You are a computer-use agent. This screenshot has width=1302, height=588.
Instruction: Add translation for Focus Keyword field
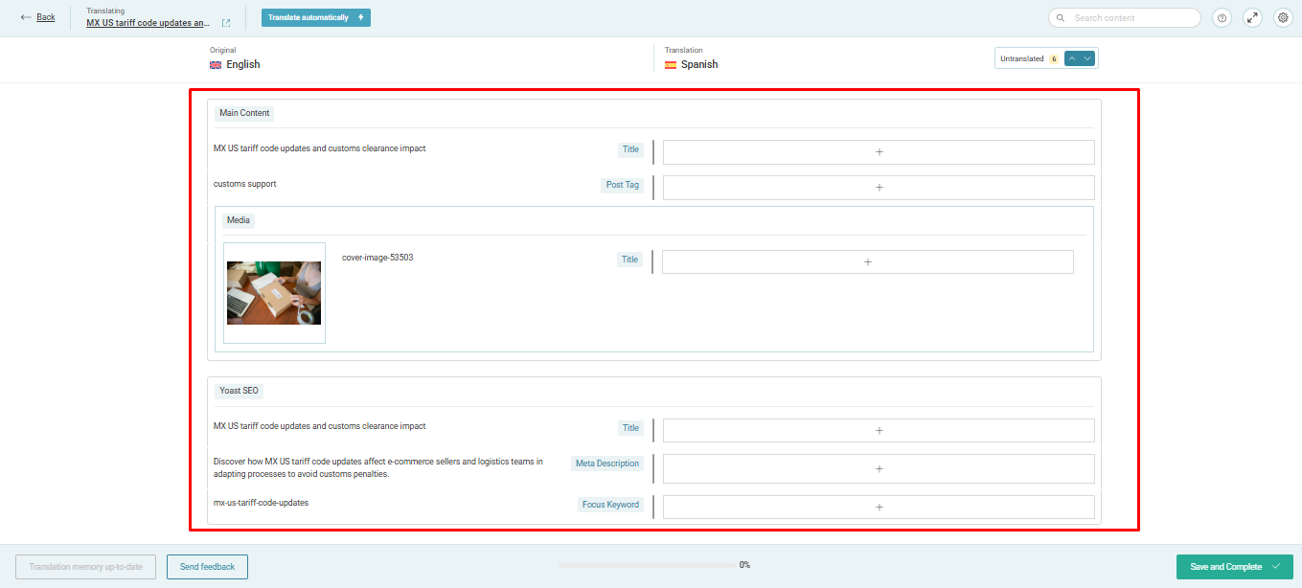point(879,508)
